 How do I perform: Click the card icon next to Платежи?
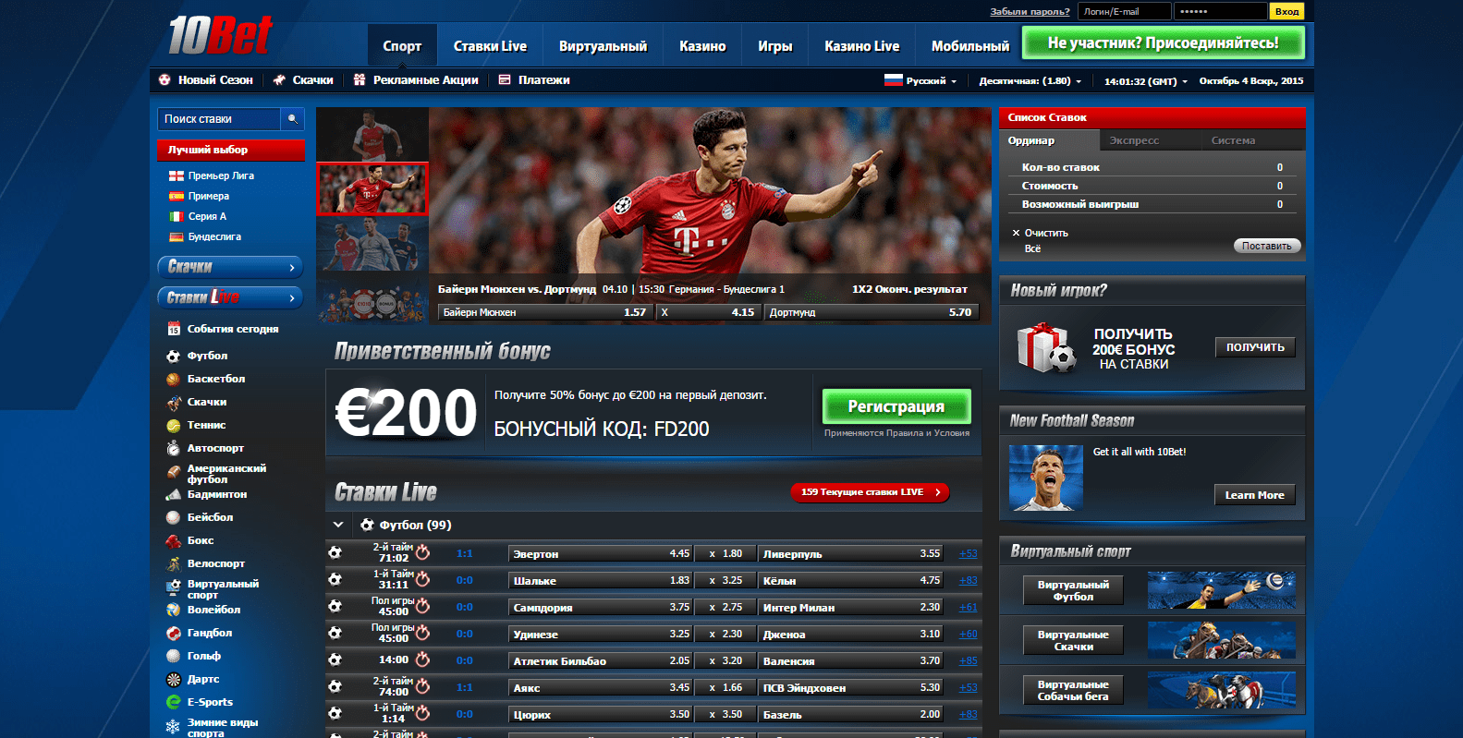click(x=505, y=79)
